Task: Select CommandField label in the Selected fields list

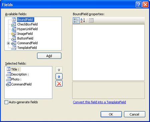Action: [21, 84]
